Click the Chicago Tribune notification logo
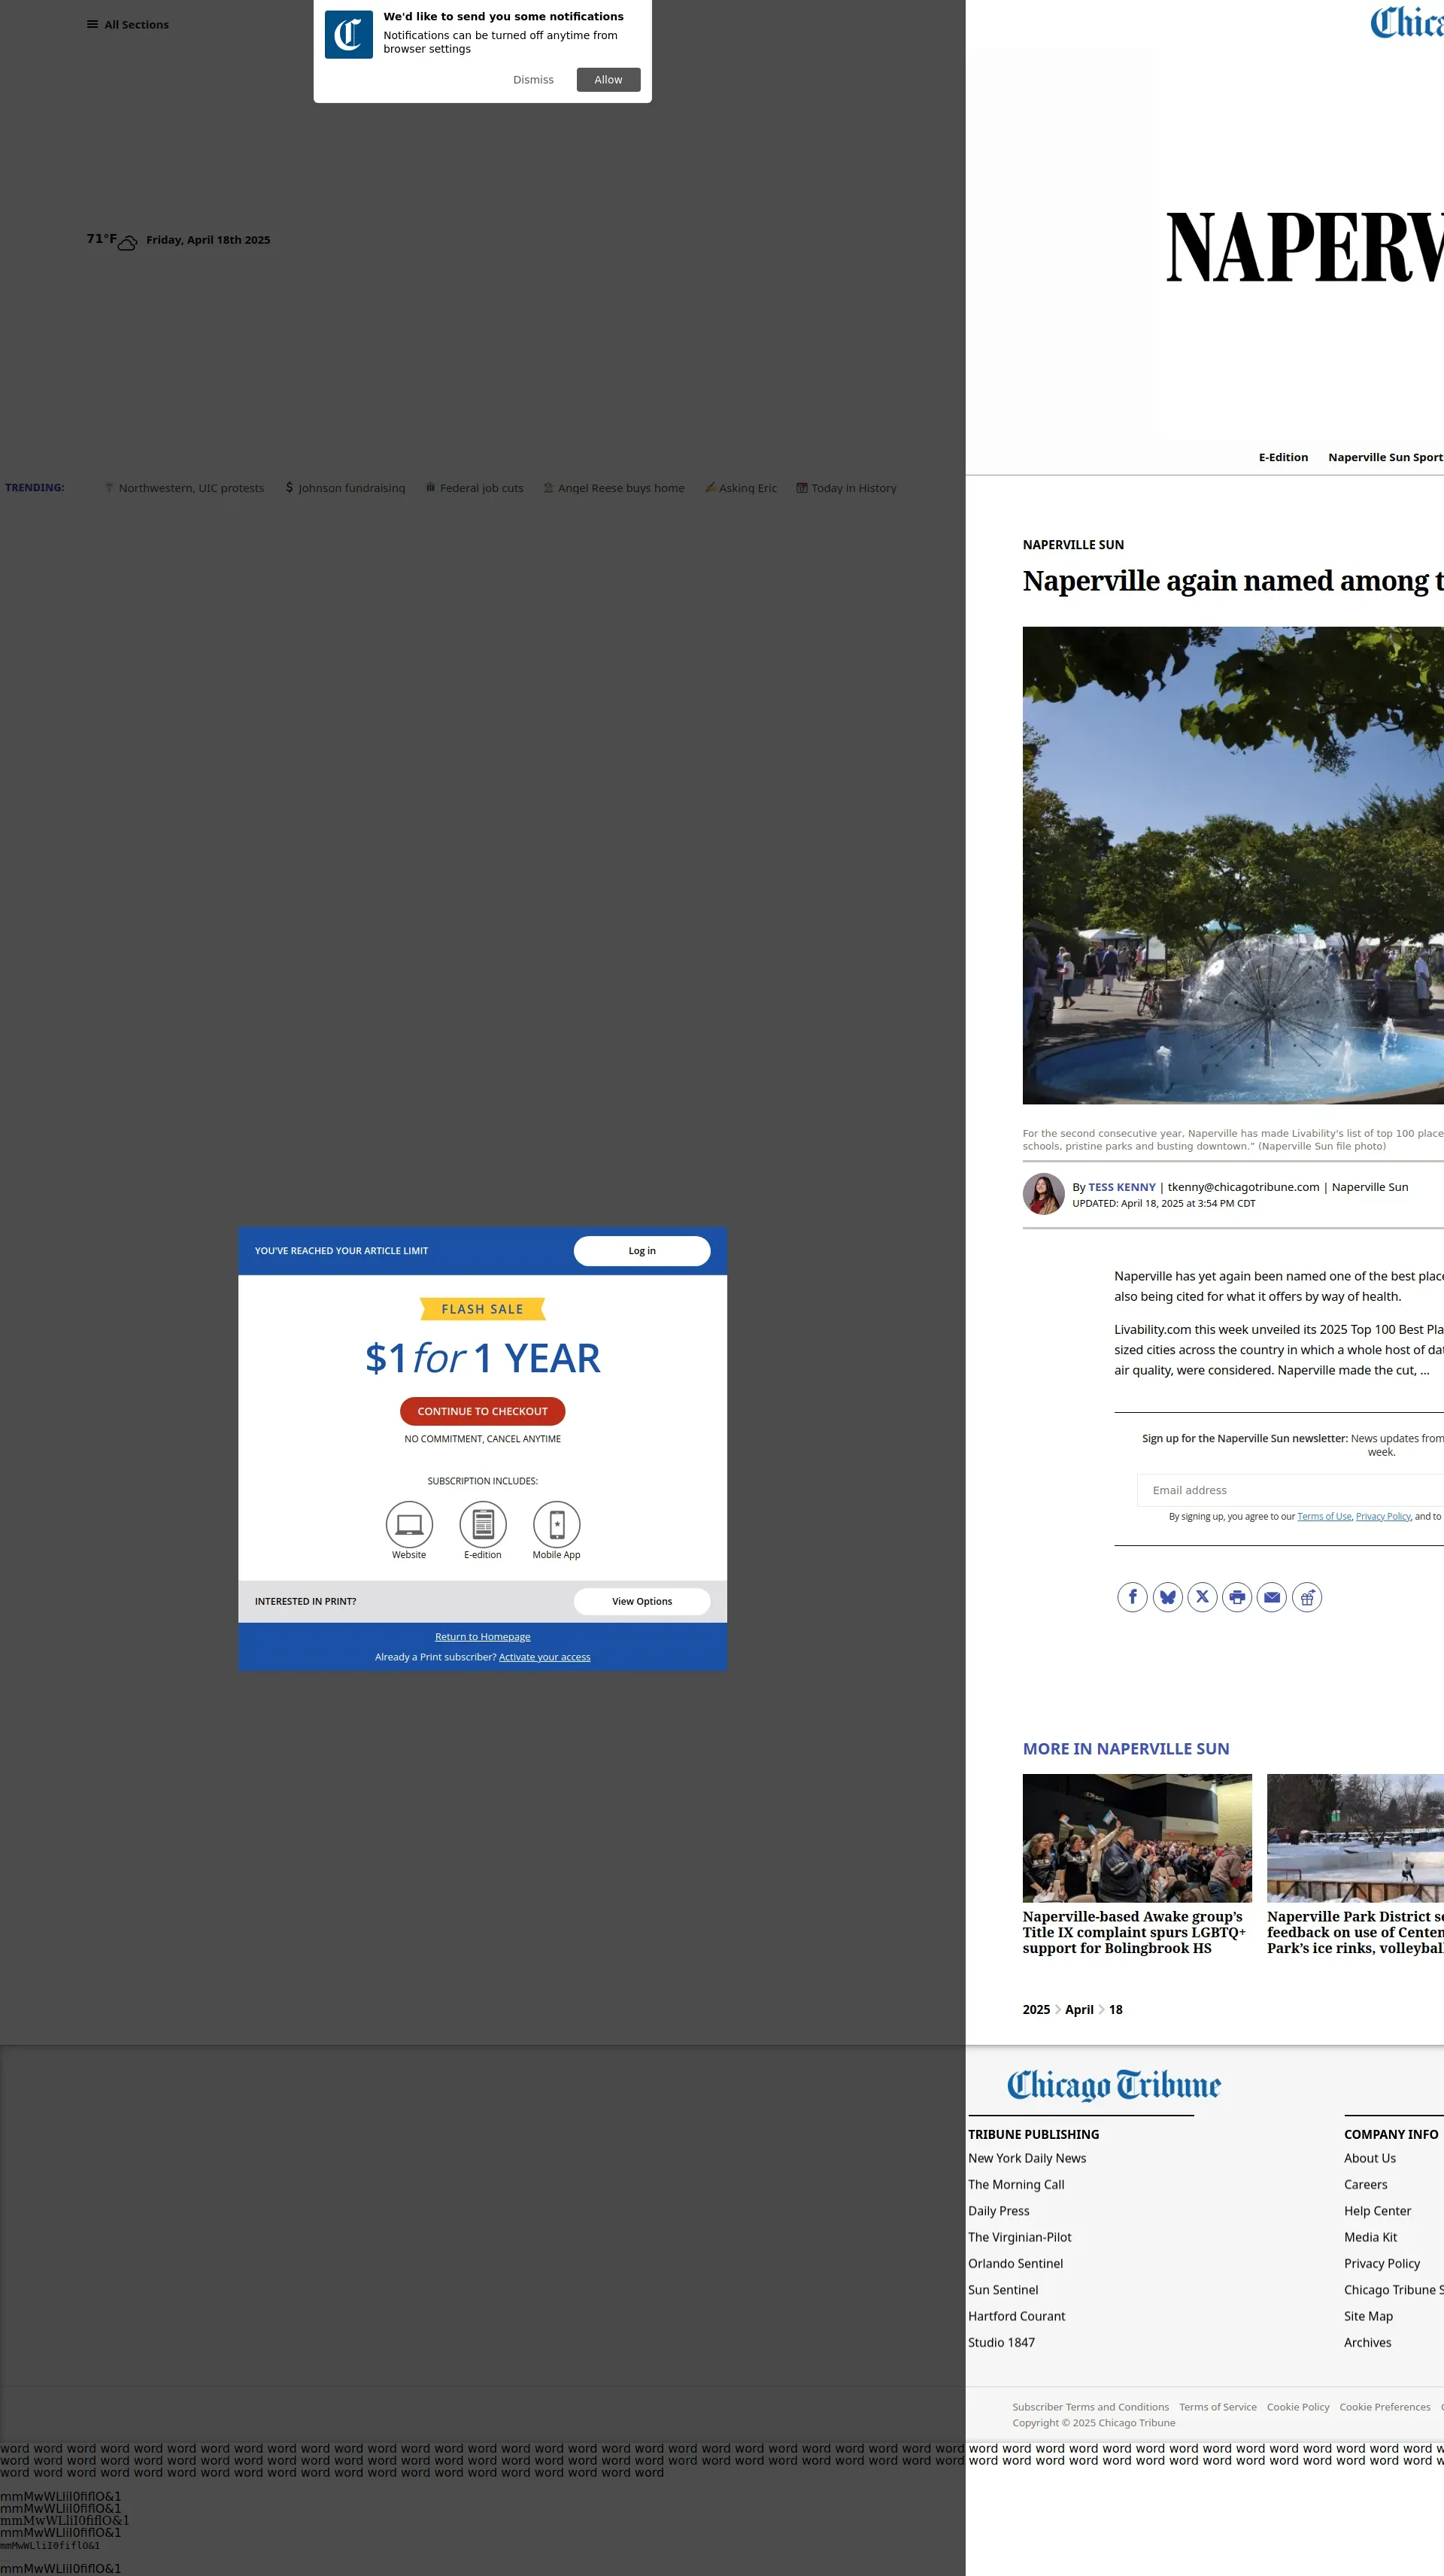Viewport: 1444px width, 2576px height. tap(349, 35)
